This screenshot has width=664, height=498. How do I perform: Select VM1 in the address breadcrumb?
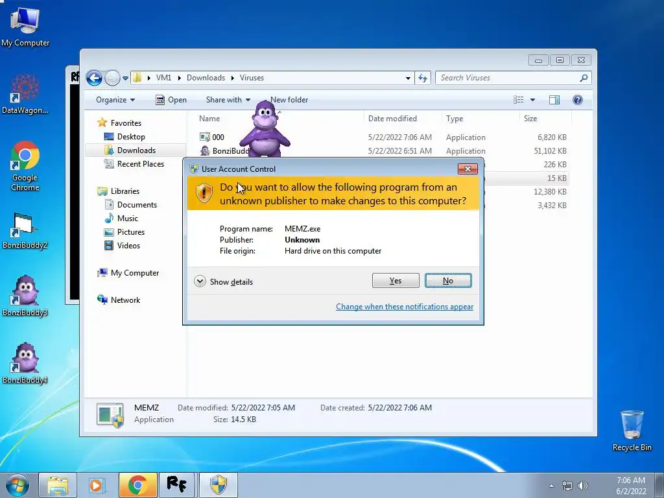click(x=164, y=78)
